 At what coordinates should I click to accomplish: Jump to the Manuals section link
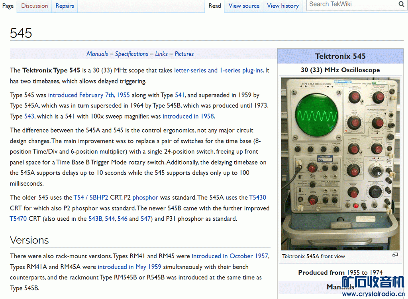pyautogui.click(x=97, y=54)
